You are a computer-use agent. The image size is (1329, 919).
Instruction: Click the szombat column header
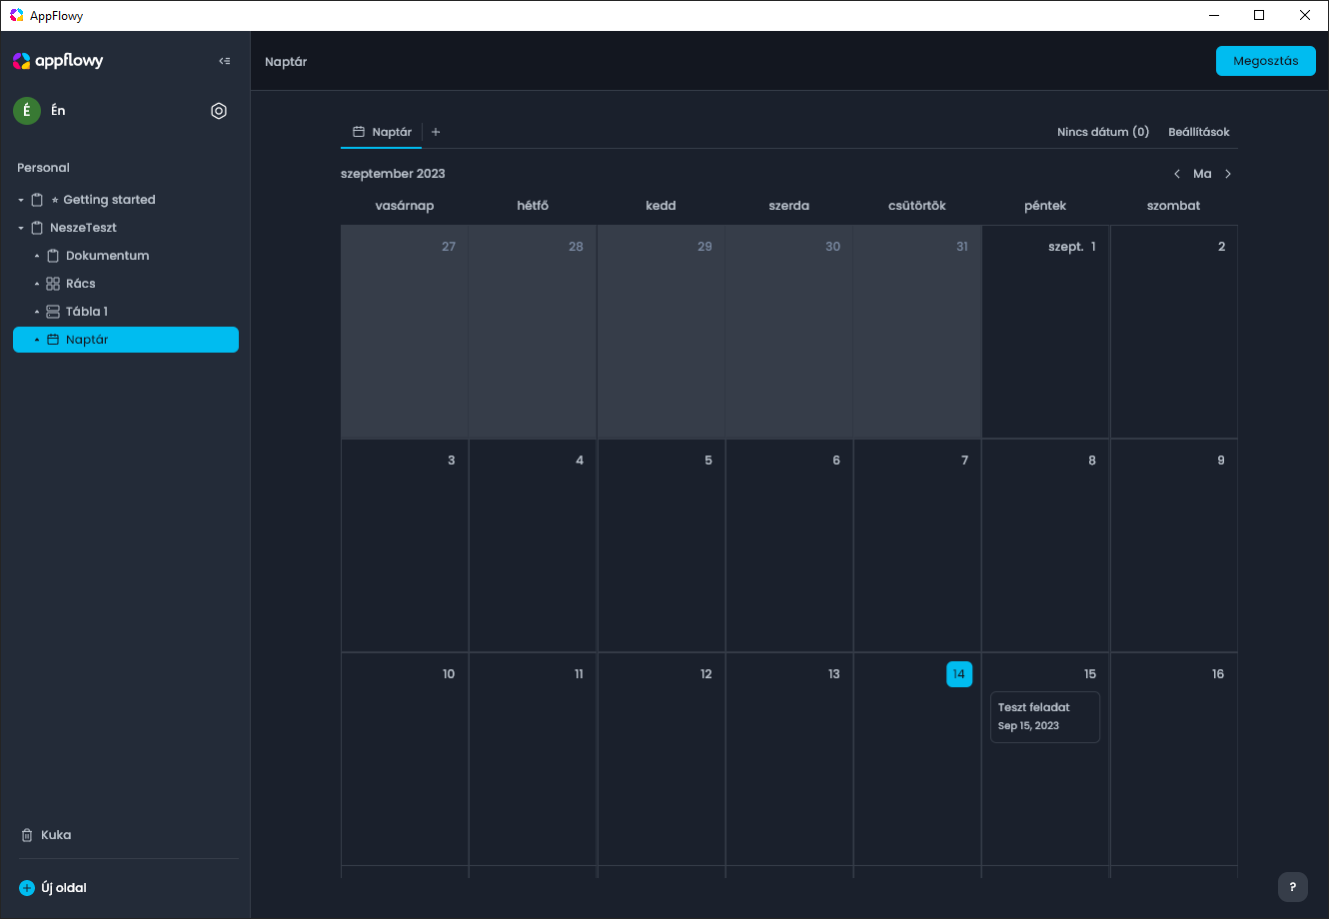click(x=1174, y=206)
